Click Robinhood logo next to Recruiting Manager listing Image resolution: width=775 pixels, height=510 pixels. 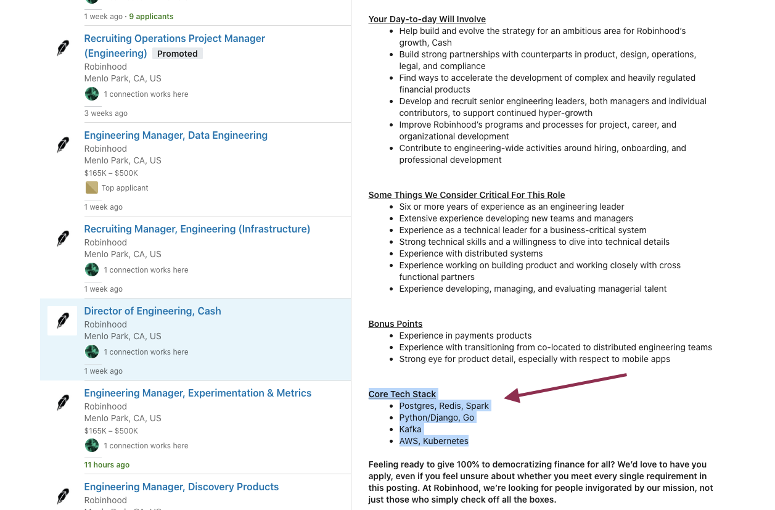63,238
